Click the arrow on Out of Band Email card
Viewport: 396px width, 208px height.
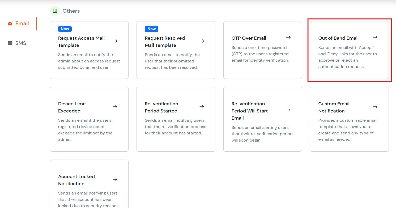coord(375,37)
